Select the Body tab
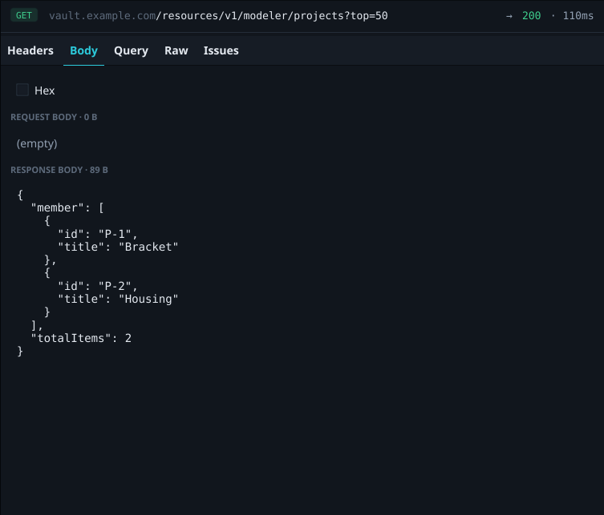 click(83, 50)
